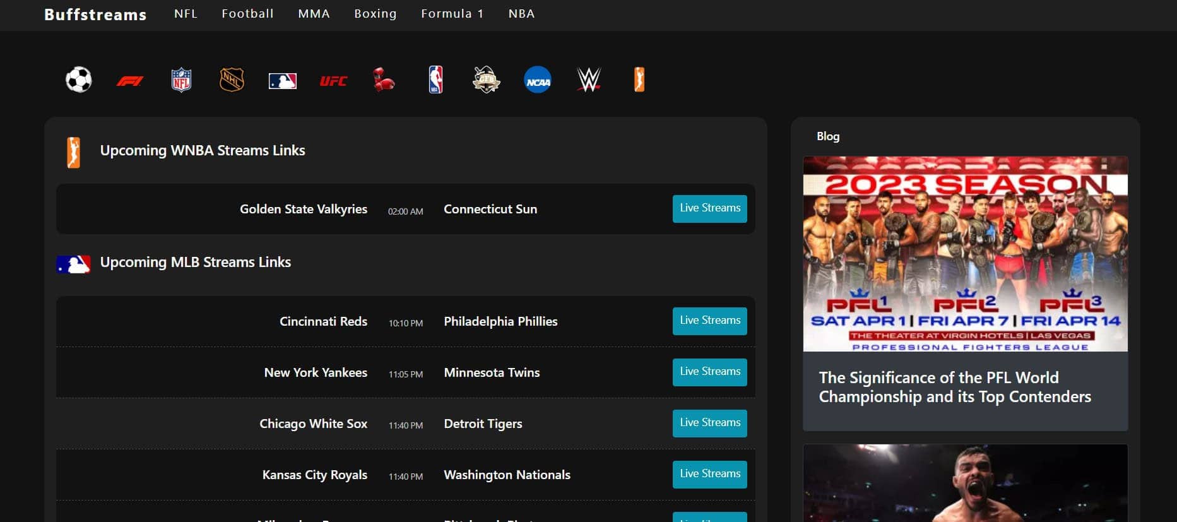Open the orange WNBA icon in sport row
Screen dimensions: 1177x522
point(639,80)
